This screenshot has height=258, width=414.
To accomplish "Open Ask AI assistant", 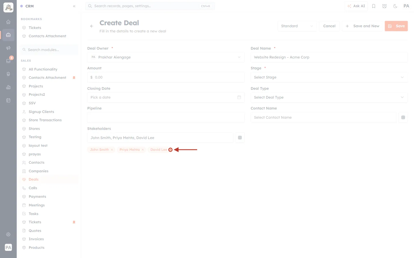I will [x=356, y=6].
